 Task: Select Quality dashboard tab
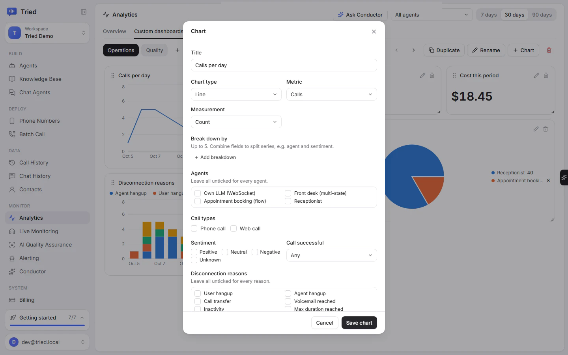coord(154,50)
